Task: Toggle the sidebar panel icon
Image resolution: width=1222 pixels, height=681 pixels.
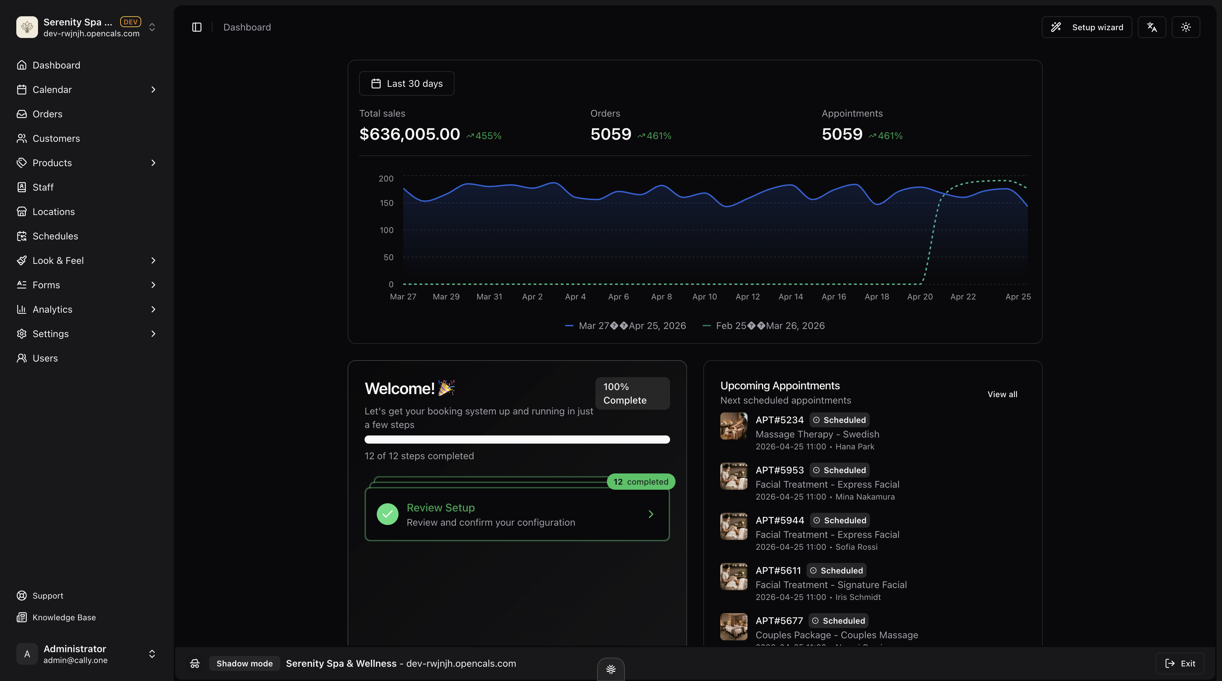Action: (x=197, y=27)
